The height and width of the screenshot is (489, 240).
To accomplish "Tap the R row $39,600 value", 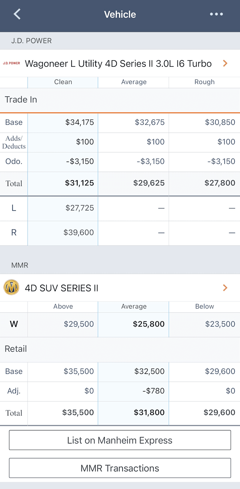I will click(x=79, y=233).
